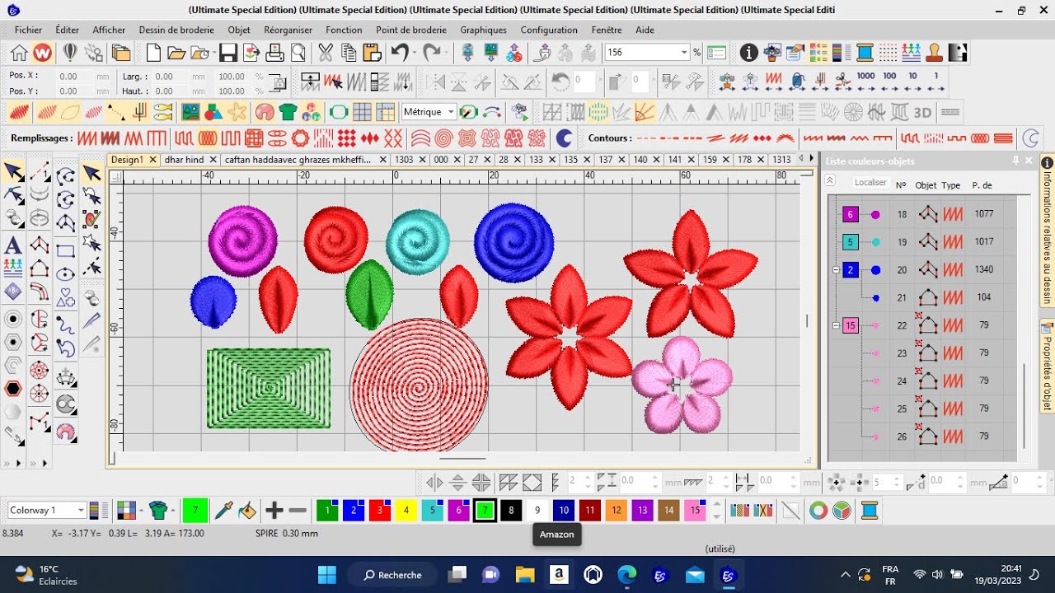Viewport: 1055px width, 593px height.
Task: Jump back 1000 stitches
Action: tap(865, 81)
